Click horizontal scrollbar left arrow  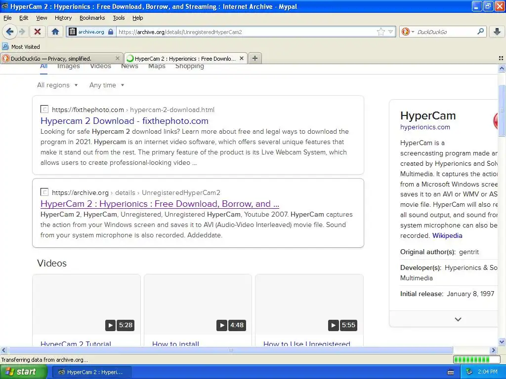pyautogui.click(x=3, y=350)
